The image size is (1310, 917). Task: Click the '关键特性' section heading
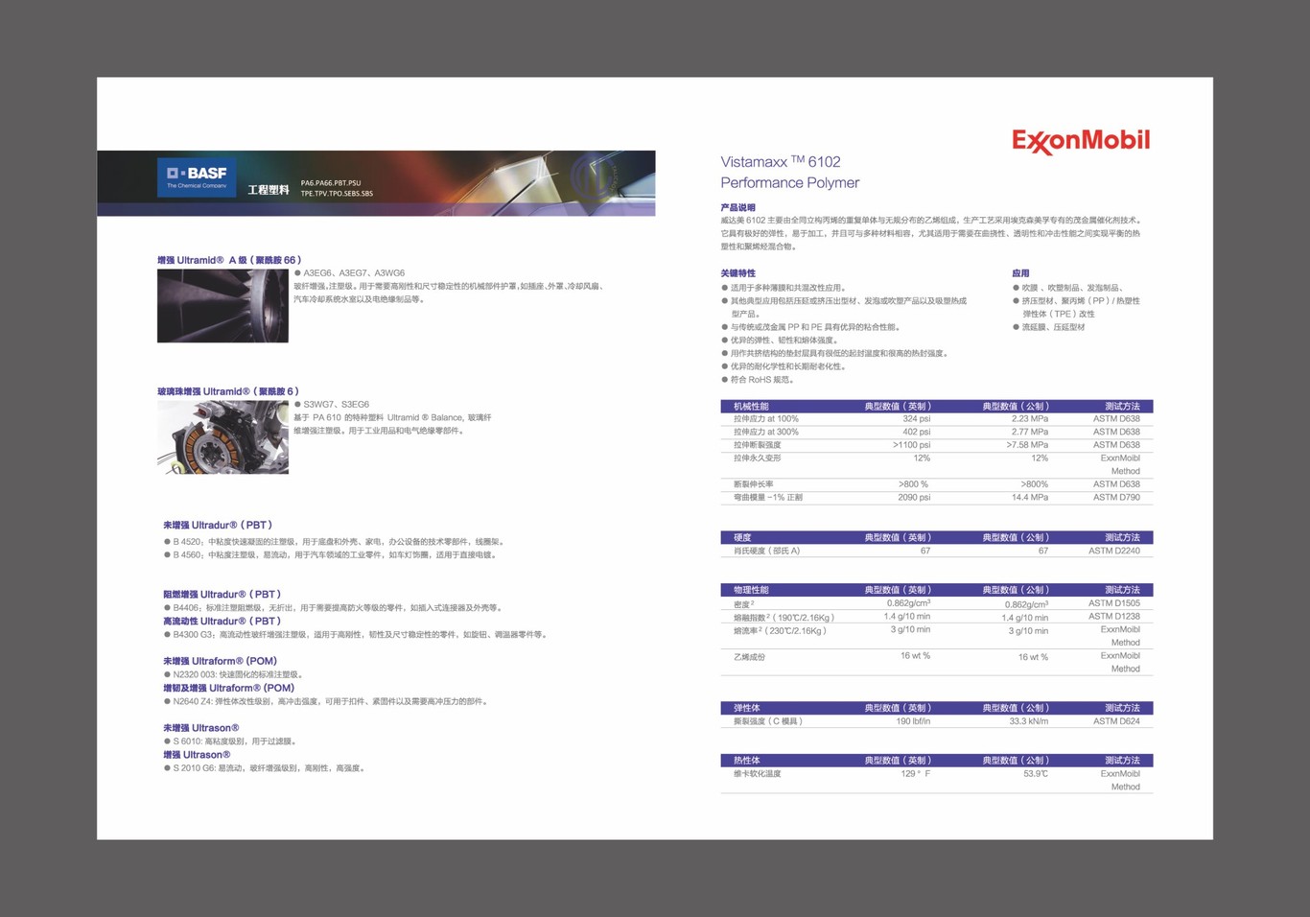(x=738, y=274)
